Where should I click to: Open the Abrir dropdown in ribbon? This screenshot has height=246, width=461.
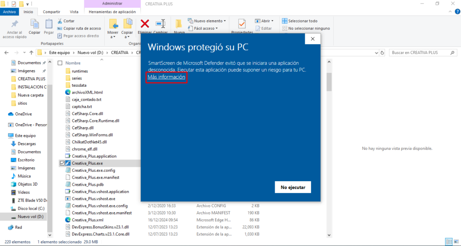coord(264,21)
